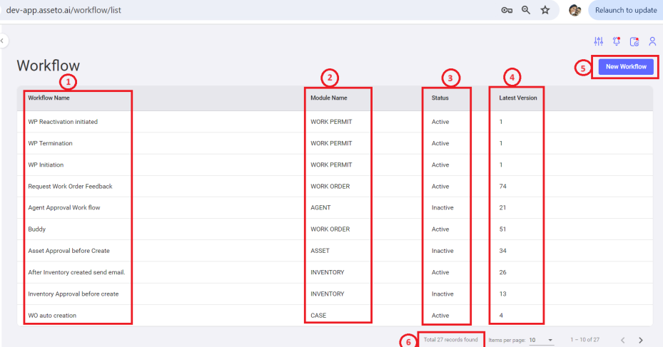Screen dimensions: 663x347
Task: Open the Buddy workflow
Action: pyautogui.click(x=37, y=229)
